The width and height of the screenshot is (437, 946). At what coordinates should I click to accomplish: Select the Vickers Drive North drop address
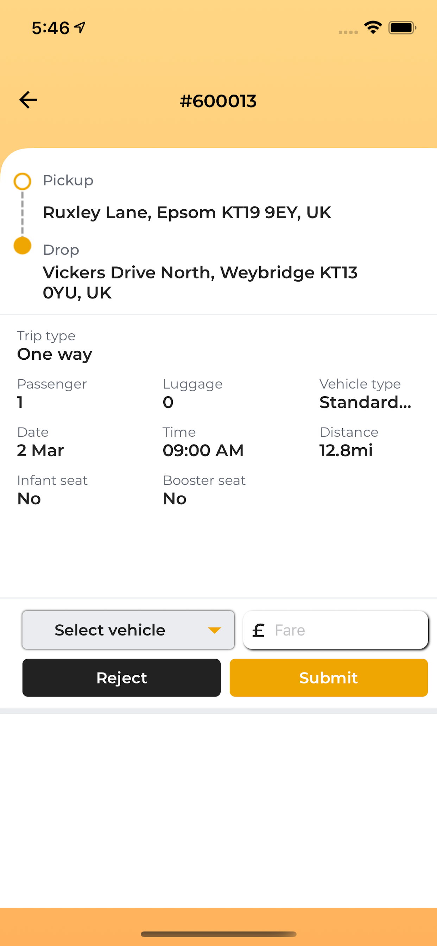200,283
